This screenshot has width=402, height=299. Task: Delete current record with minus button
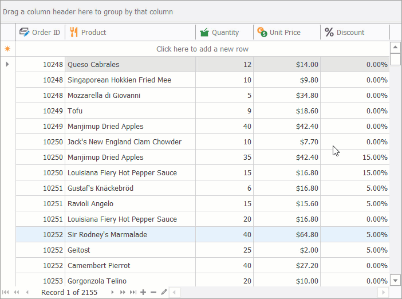click(x=153, y=293)
